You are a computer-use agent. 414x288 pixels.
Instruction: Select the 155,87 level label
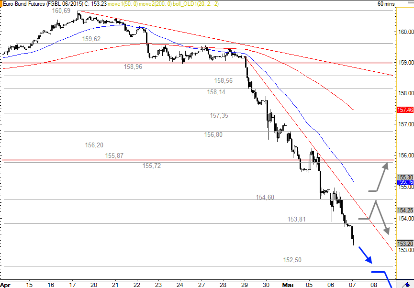(114, 156)
